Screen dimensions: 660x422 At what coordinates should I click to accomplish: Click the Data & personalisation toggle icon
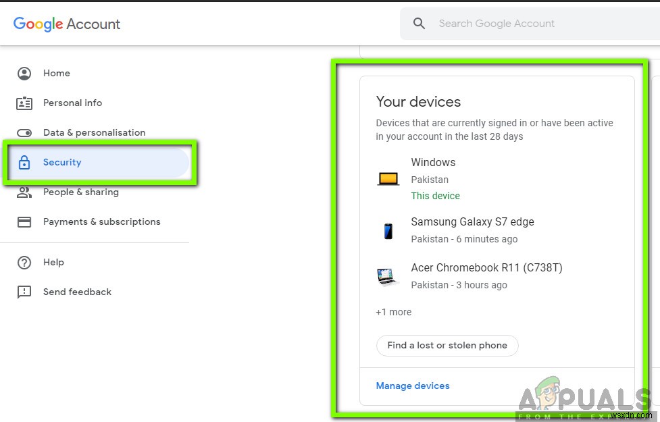[24, 133]
